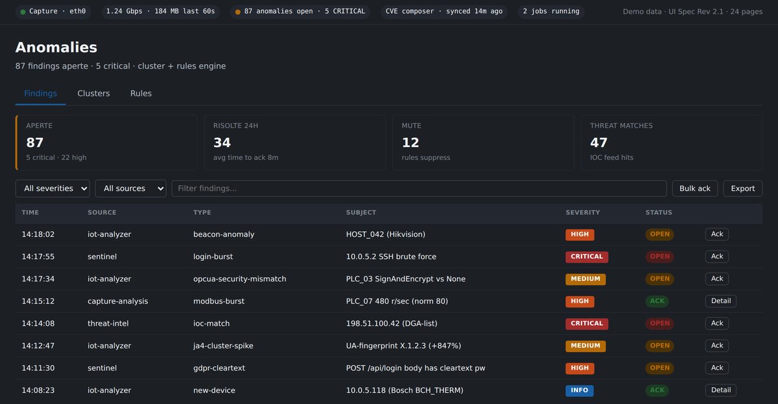This screenshot has width=778, height=404.
Task: Open Detail for the new-device finding
Action: pos(721,390)
